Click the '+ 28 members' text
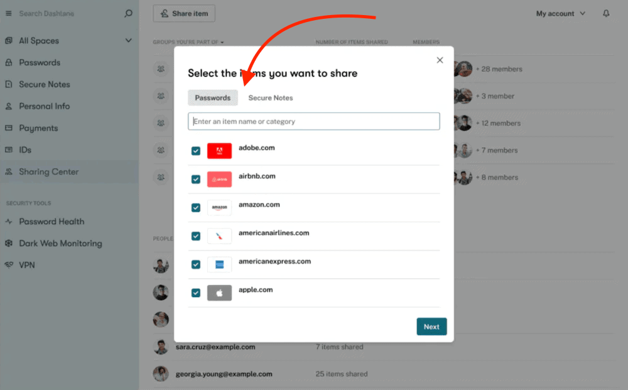 tap(499, 69)
